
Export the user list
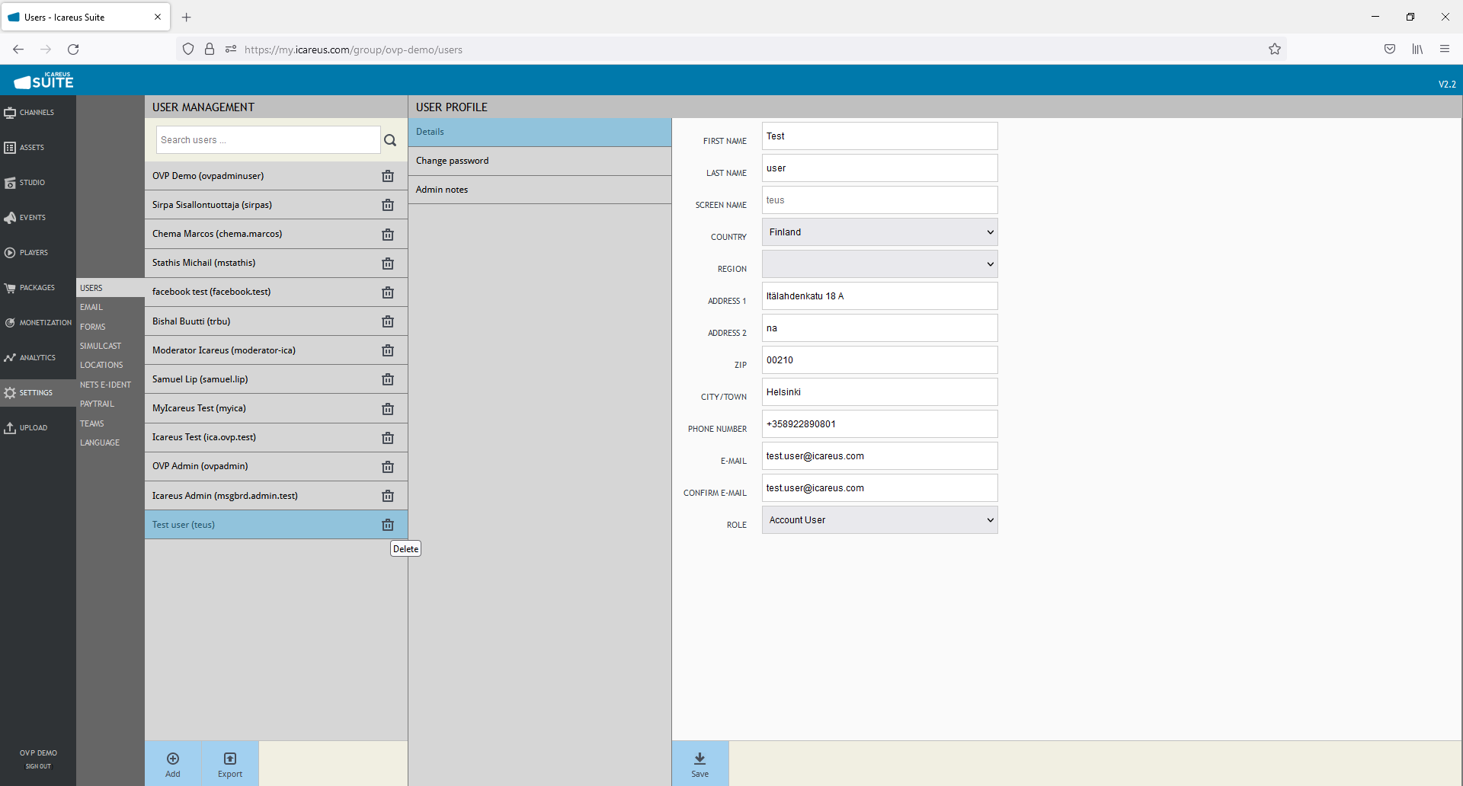[x=229, y=764]
